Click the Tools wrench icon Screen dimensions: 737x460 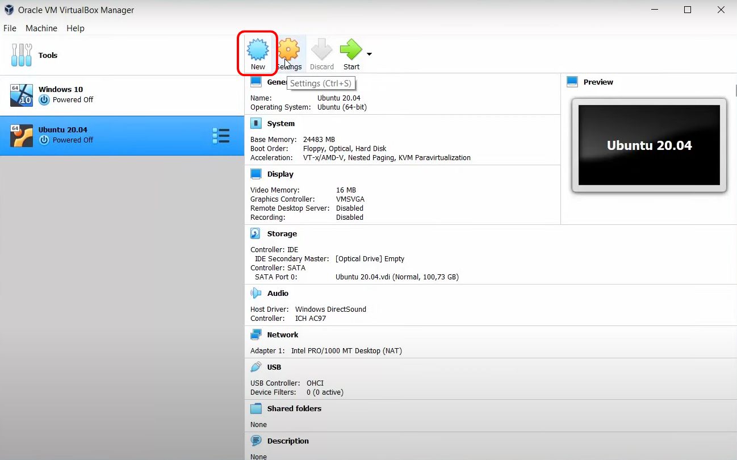pos(21,55)
